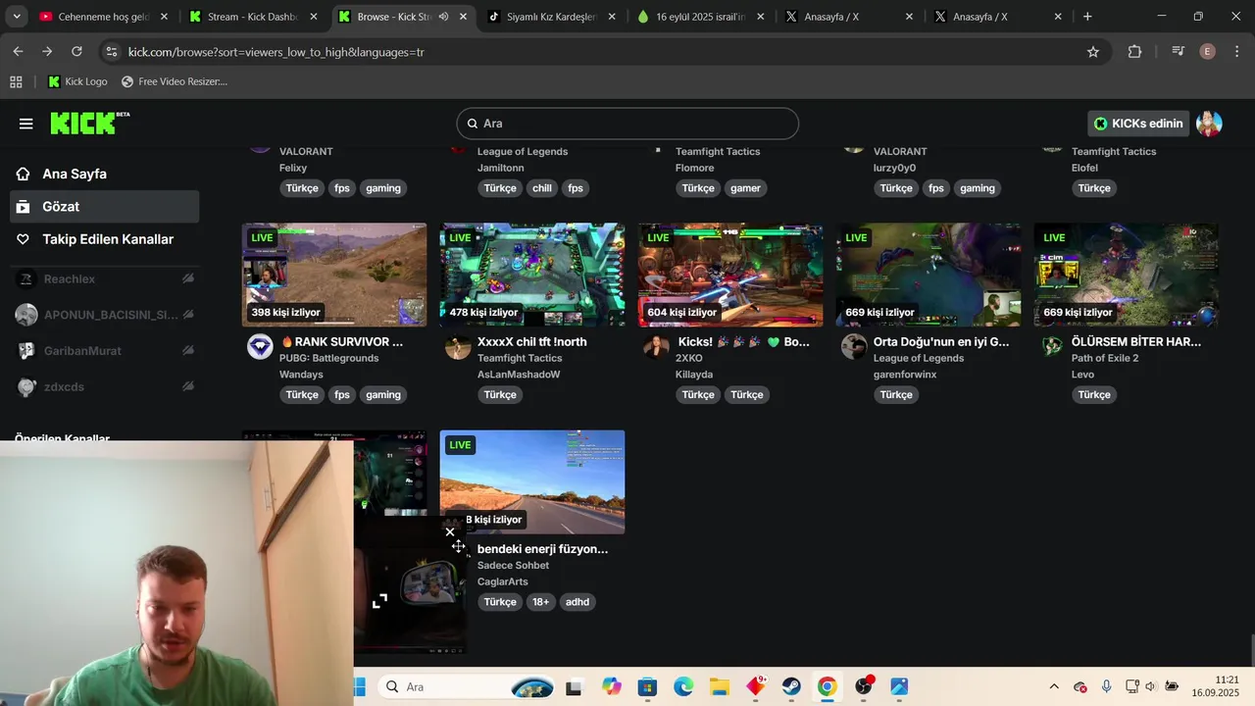Click the Gözat browse icon
Viewport: 1255px width, 706px height.
point(23,206)
